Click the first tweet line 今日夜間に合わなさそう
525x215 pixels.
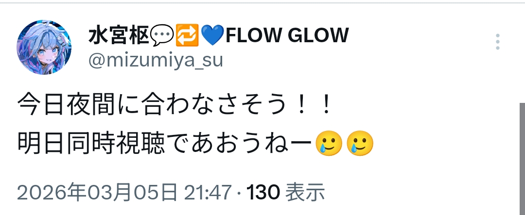click(x=174, y=105)
